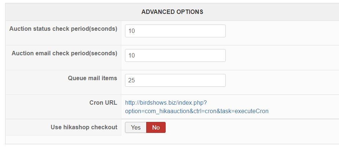Viewport: 339px width, 149px height.
Task: Click the Cron URL label
Action: [x=103, y=103]
